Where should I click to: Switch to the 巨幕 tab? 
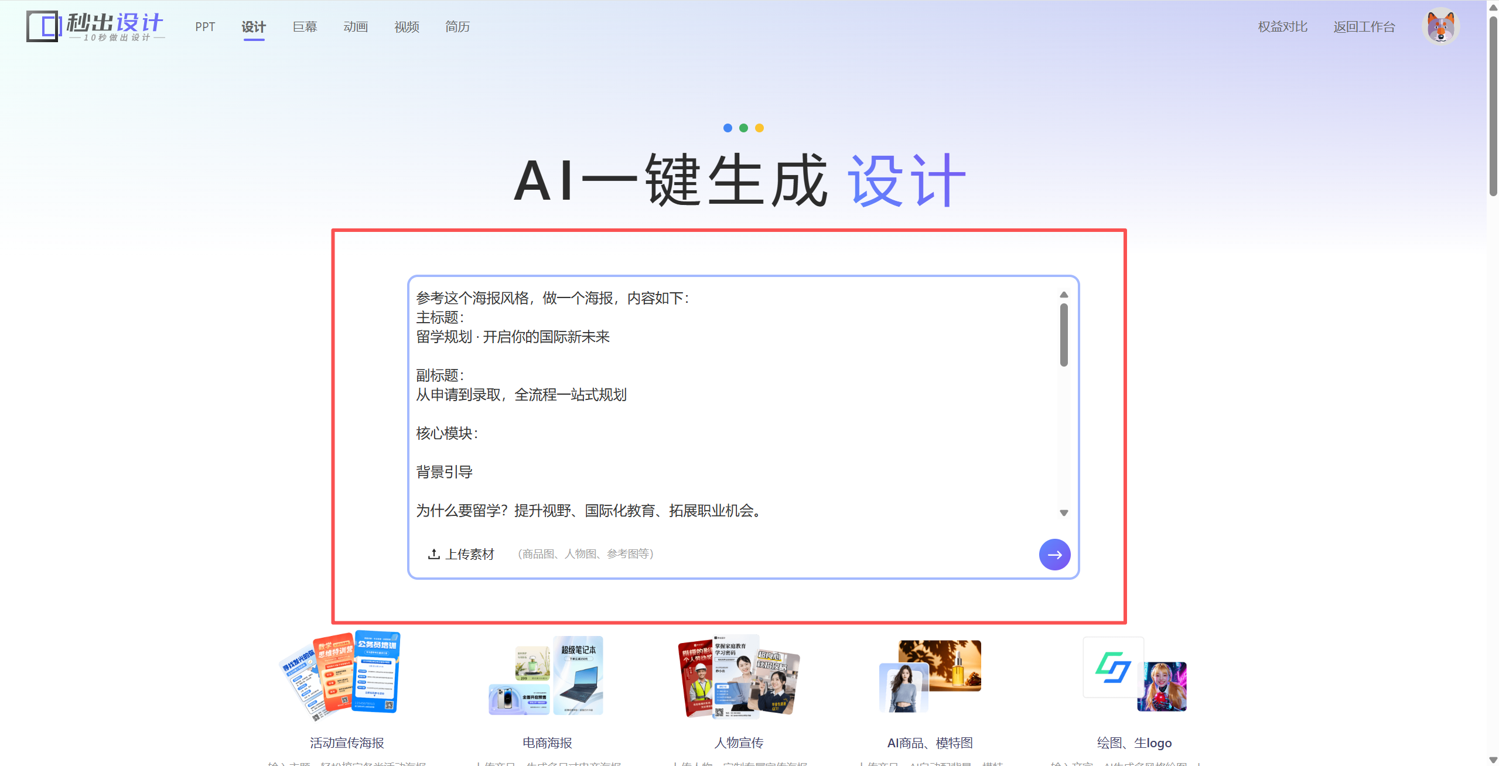(x=305, y=27)
